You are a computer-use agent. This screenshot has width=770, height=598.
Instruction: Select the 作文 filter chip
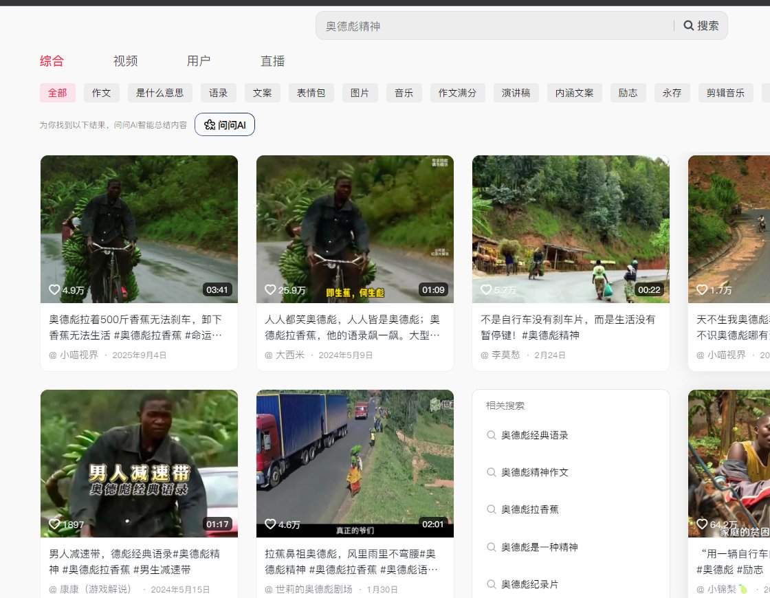[x=102, y=93]
